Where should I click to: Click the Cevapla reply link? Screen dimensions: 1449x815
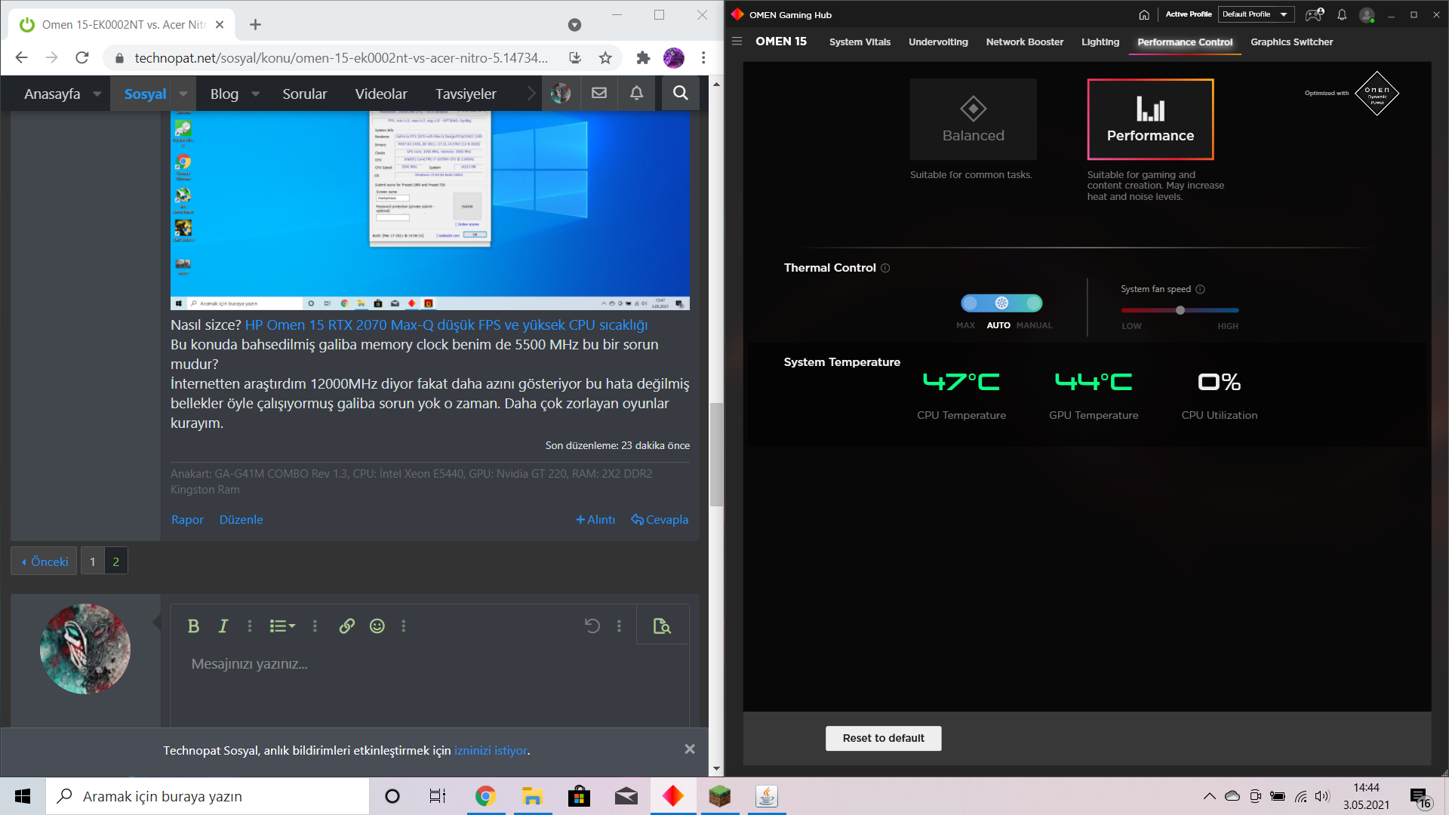(x=660, y=519)
